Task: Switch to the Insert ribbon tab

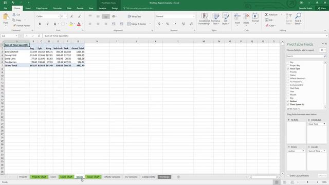Action: tap(28, 8)
